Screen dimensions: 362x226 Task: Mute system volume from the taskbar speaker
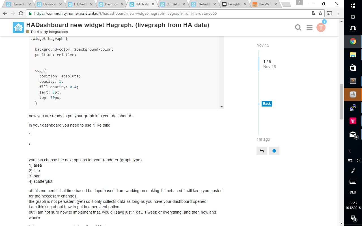[x=358, y=160]
